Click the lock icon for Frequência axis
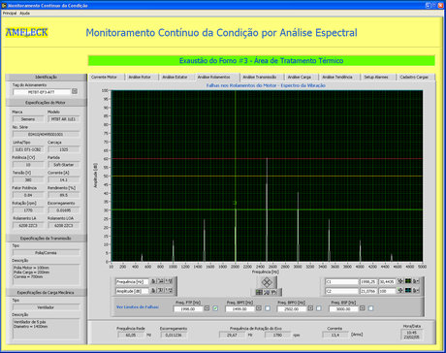Viewport: 446px width, 353px height. click(x=154, y=281)
